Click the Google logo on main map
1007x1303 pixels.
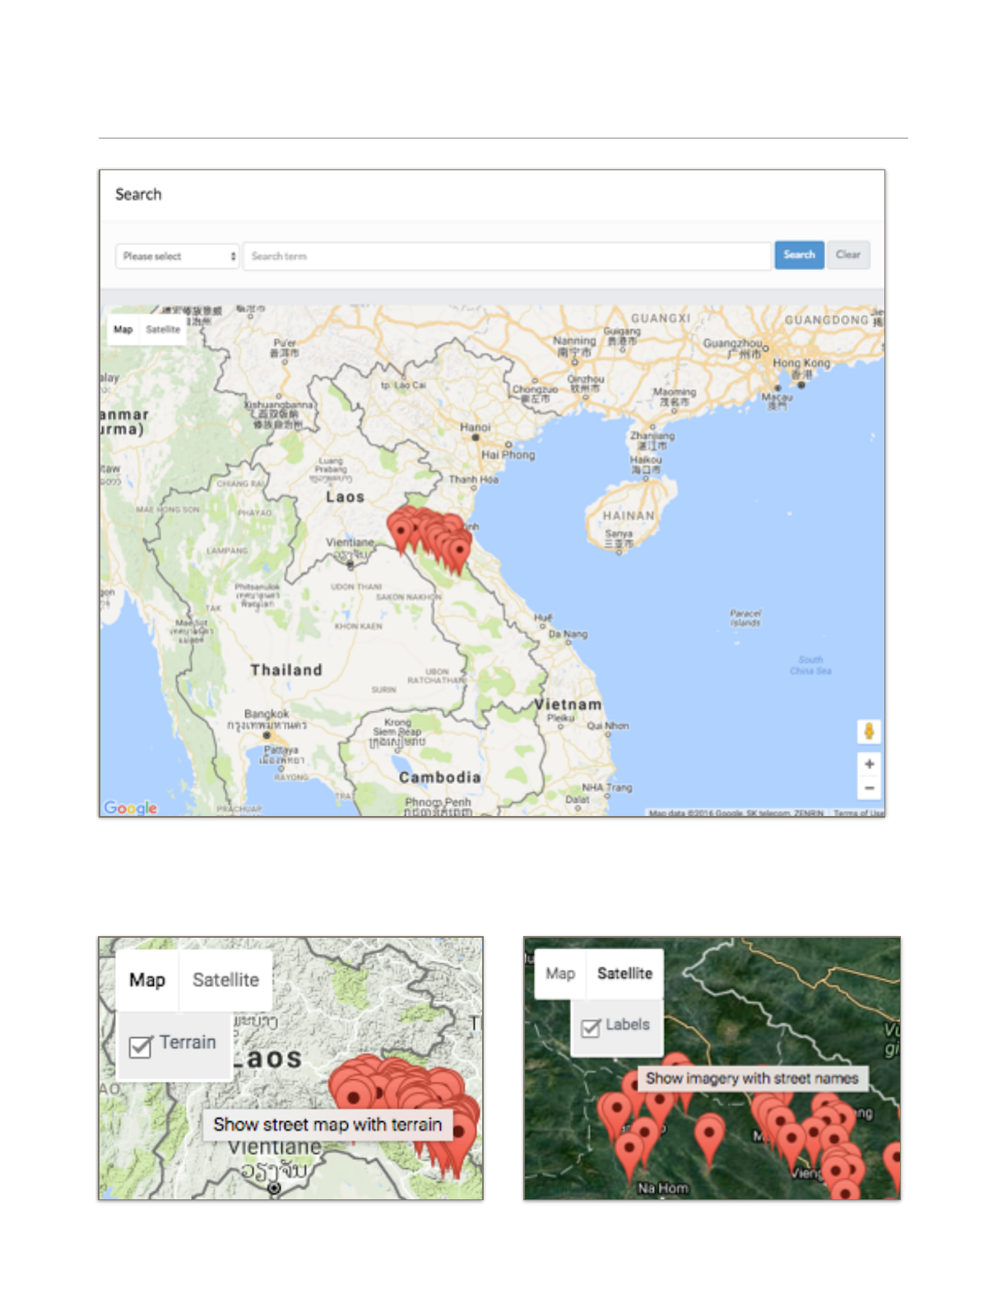[130, 808]
